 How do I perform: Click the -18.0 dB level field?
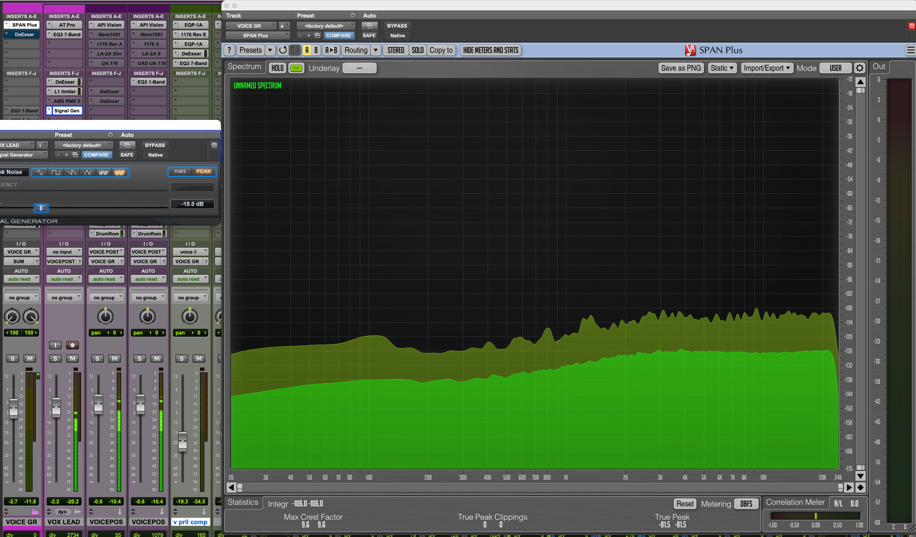(x=192, y=204)
